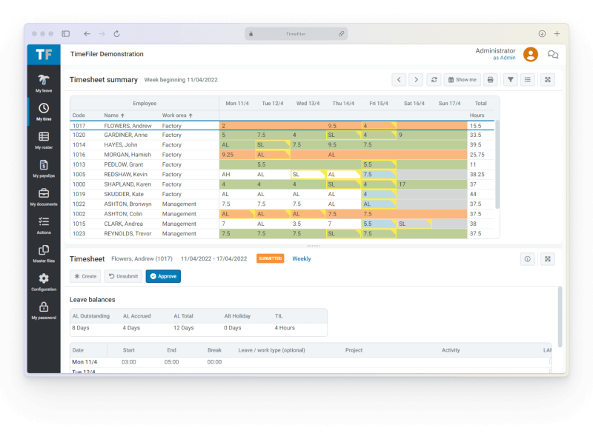Screen dimensions: 593x442
Task: Open the My roster sidebar section
Action: coord(44,140)
